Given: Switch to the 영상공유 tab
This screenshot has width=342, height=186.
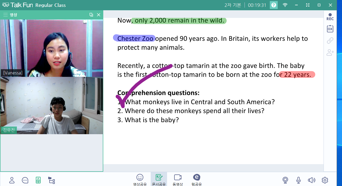Looking at the screenshot, I should [x=140, y=180].
